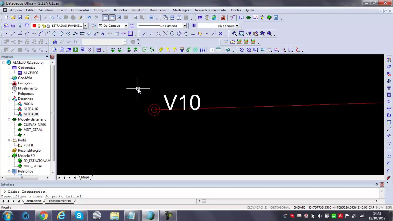Select the hatch fill tool
Screen dimensions: 393x221
[x=130, y=34]
